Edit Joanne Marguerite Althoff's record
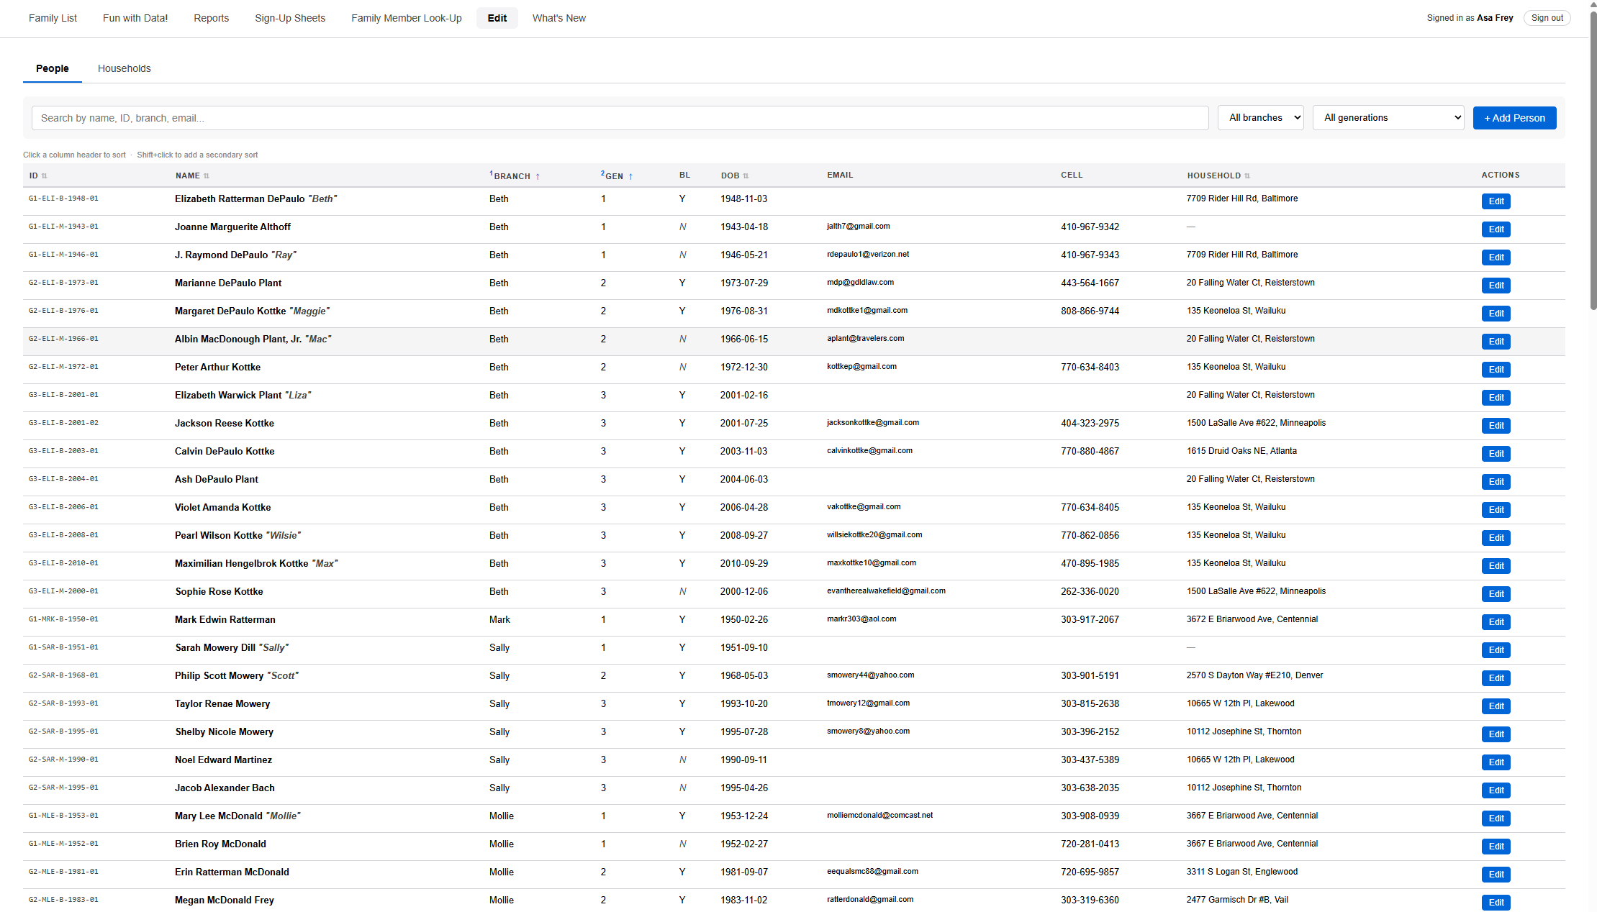This screenshot has width=1597, height=912. pyautogui.click(x=1496, y=229)
